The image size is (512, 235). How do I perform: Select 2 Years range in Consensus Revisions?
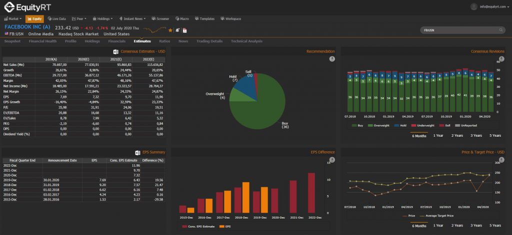457,136
